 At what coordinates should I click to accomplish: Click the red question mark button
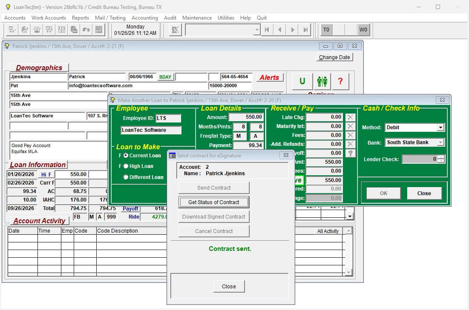pos(340,81)
